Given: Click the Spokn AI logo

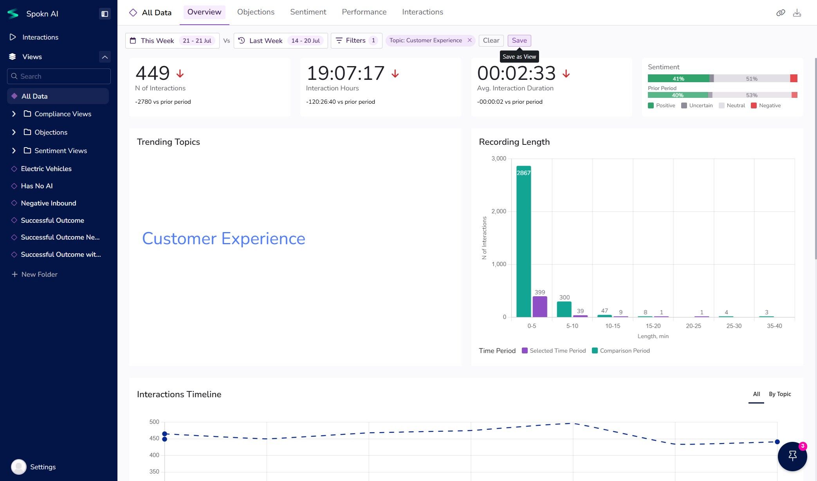Looking at the screenshot, I should (x=13, y=14).
